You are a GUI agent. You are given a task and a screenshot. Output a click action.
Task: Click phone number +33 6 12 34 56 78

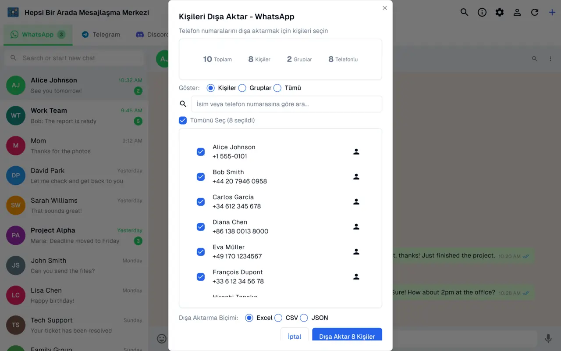(x=238, y=281)
